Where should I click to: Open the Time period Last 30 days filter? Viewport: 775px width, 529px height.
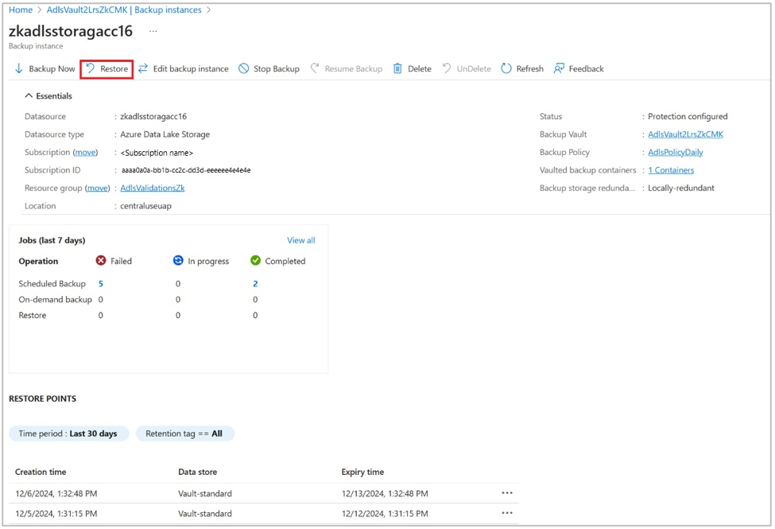click(x=68, y=434)
